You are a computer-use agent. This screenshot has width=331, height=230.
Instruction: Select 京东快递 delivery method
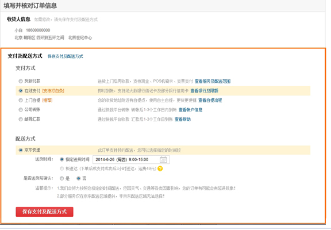point(21,150)
